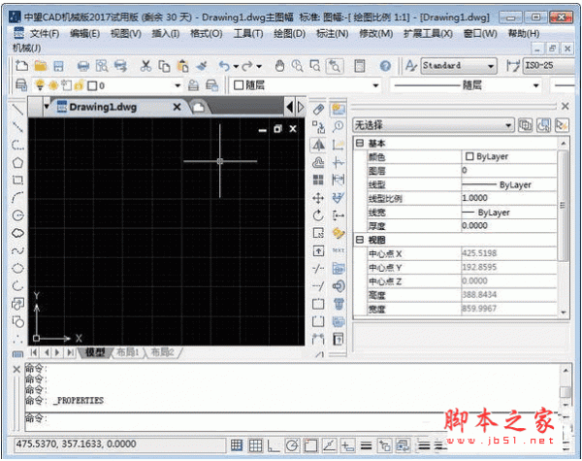Collapse the 视图 properties group
The image size is (582, 461).
click(x=359, y=240)
